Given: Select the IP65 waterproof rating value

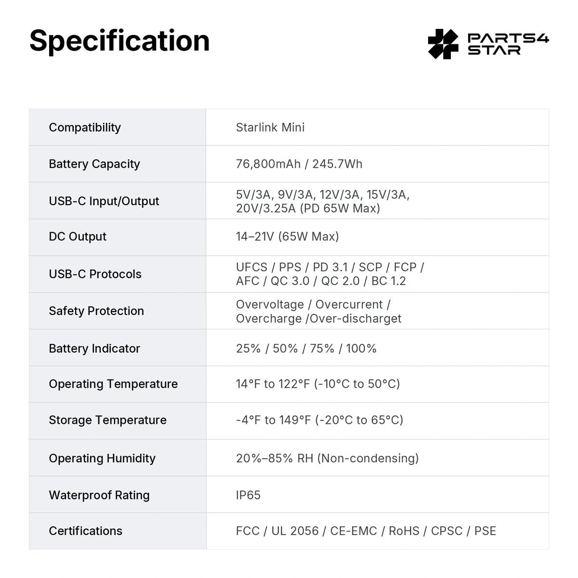Looking at the screenshot, I should pos(248,495).
